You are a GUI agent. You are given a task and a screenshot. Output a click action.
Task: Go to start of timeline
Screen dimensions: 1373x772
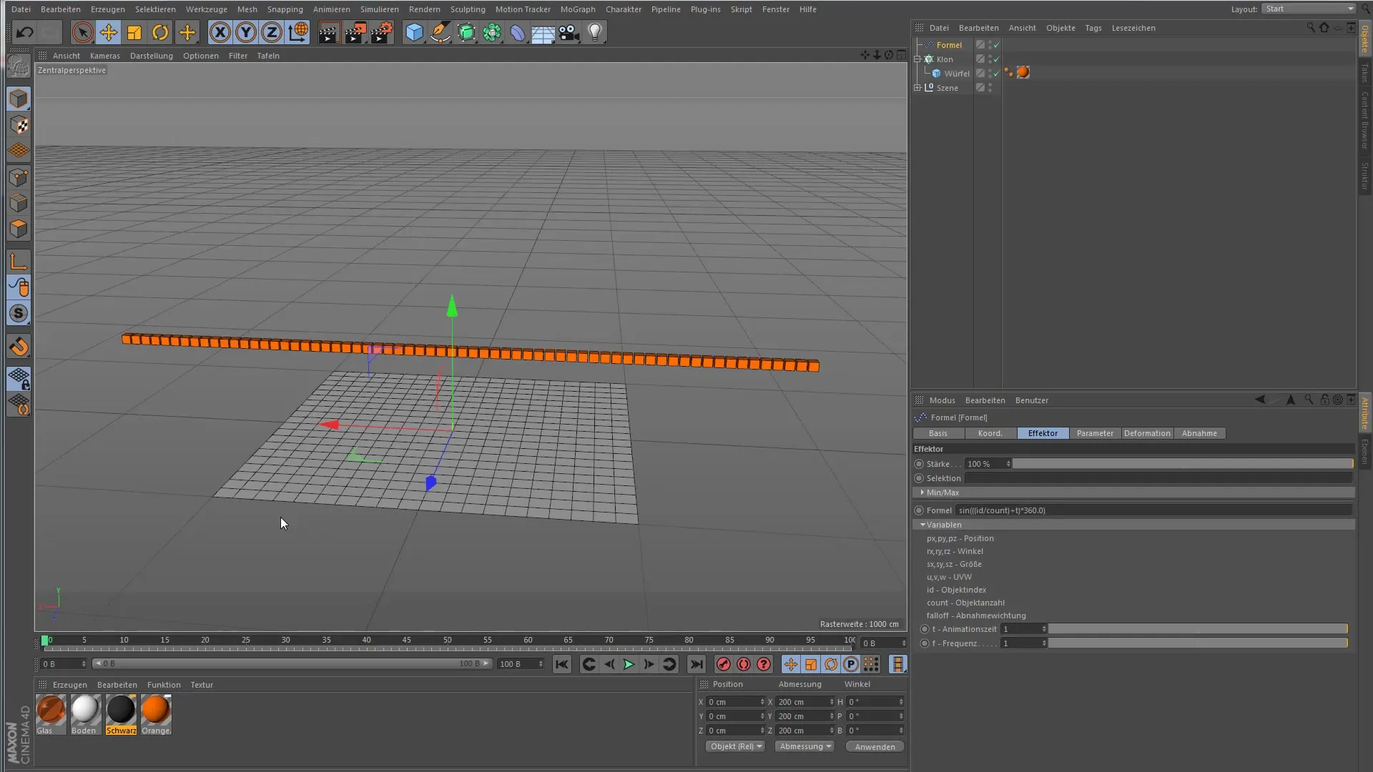562,664
